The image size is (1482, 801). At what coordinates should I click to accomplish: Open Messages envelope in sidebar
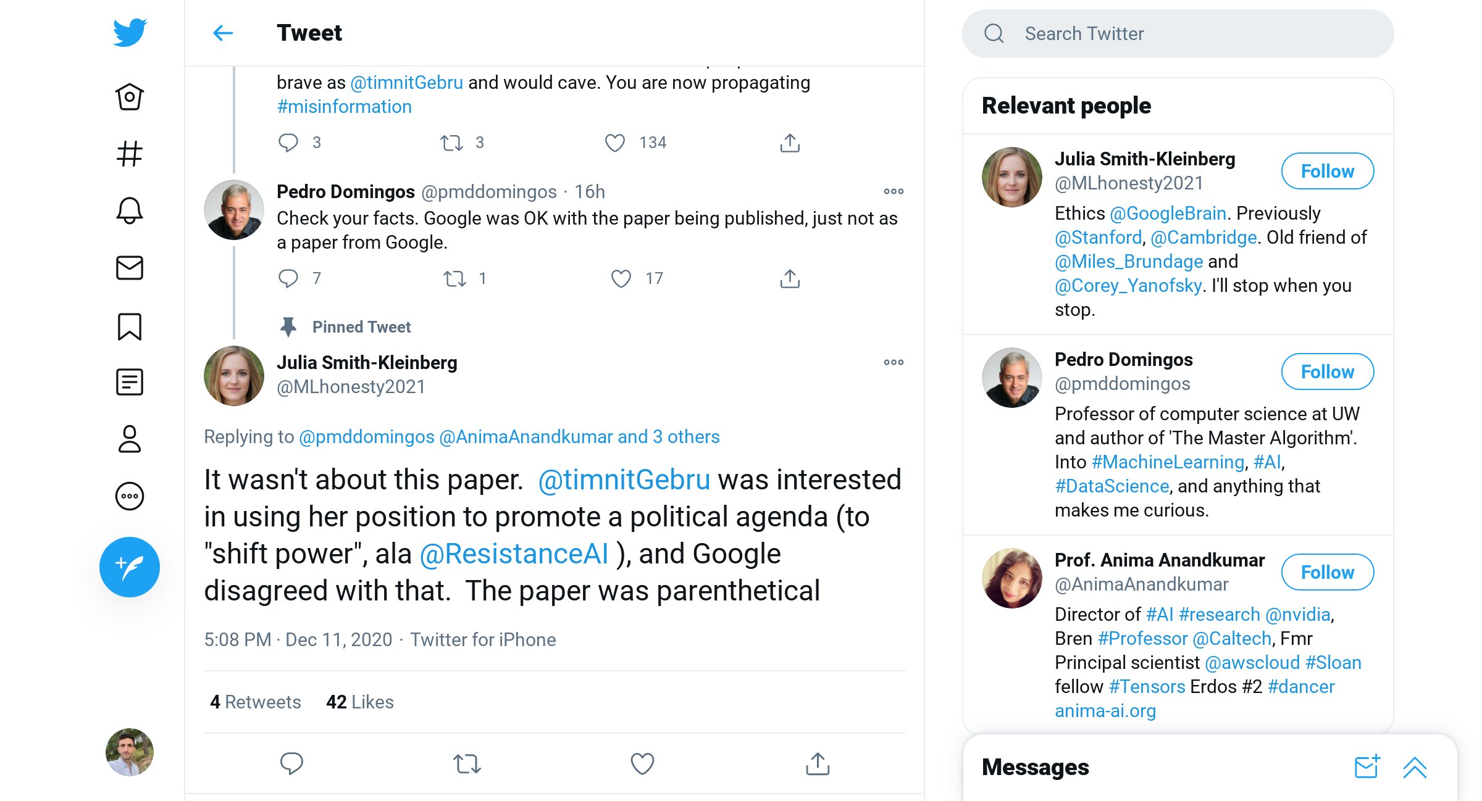point(130,268)
